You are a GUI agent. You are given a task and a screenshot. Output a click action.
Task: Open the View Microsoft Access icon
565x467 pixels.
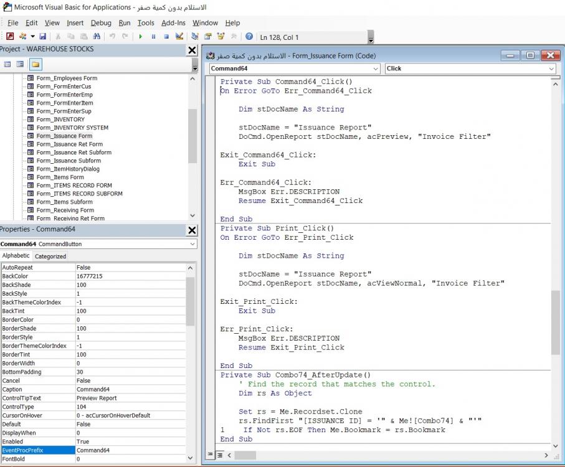pyautogui.click(x=10, y=36)
